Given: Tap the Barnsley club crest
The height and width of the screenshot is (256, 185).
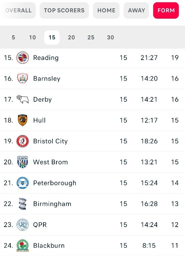Looking at the screenshot, I should (23, 79).
